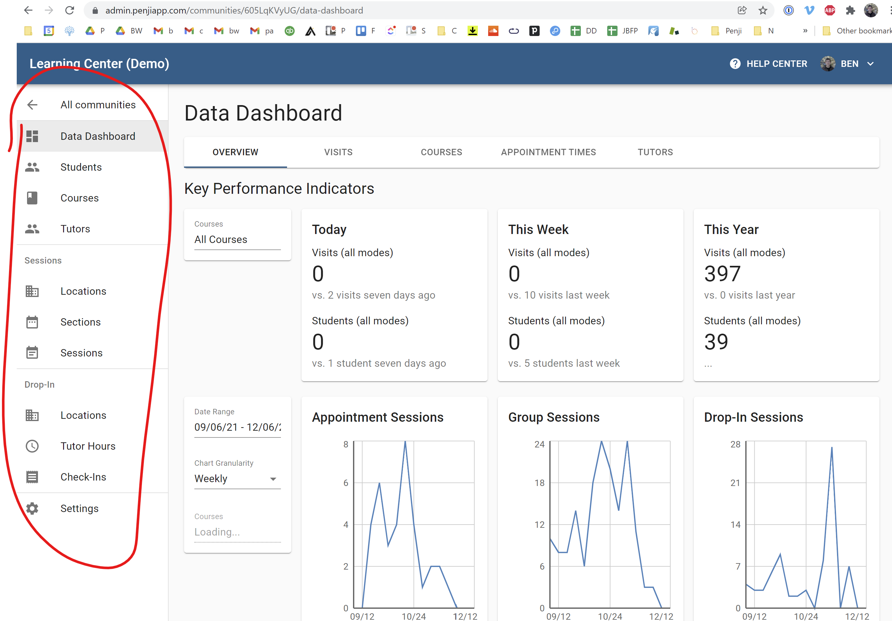Click the Date Range input field
Screen dimensions: 892x621
click(x=237, y=427)
